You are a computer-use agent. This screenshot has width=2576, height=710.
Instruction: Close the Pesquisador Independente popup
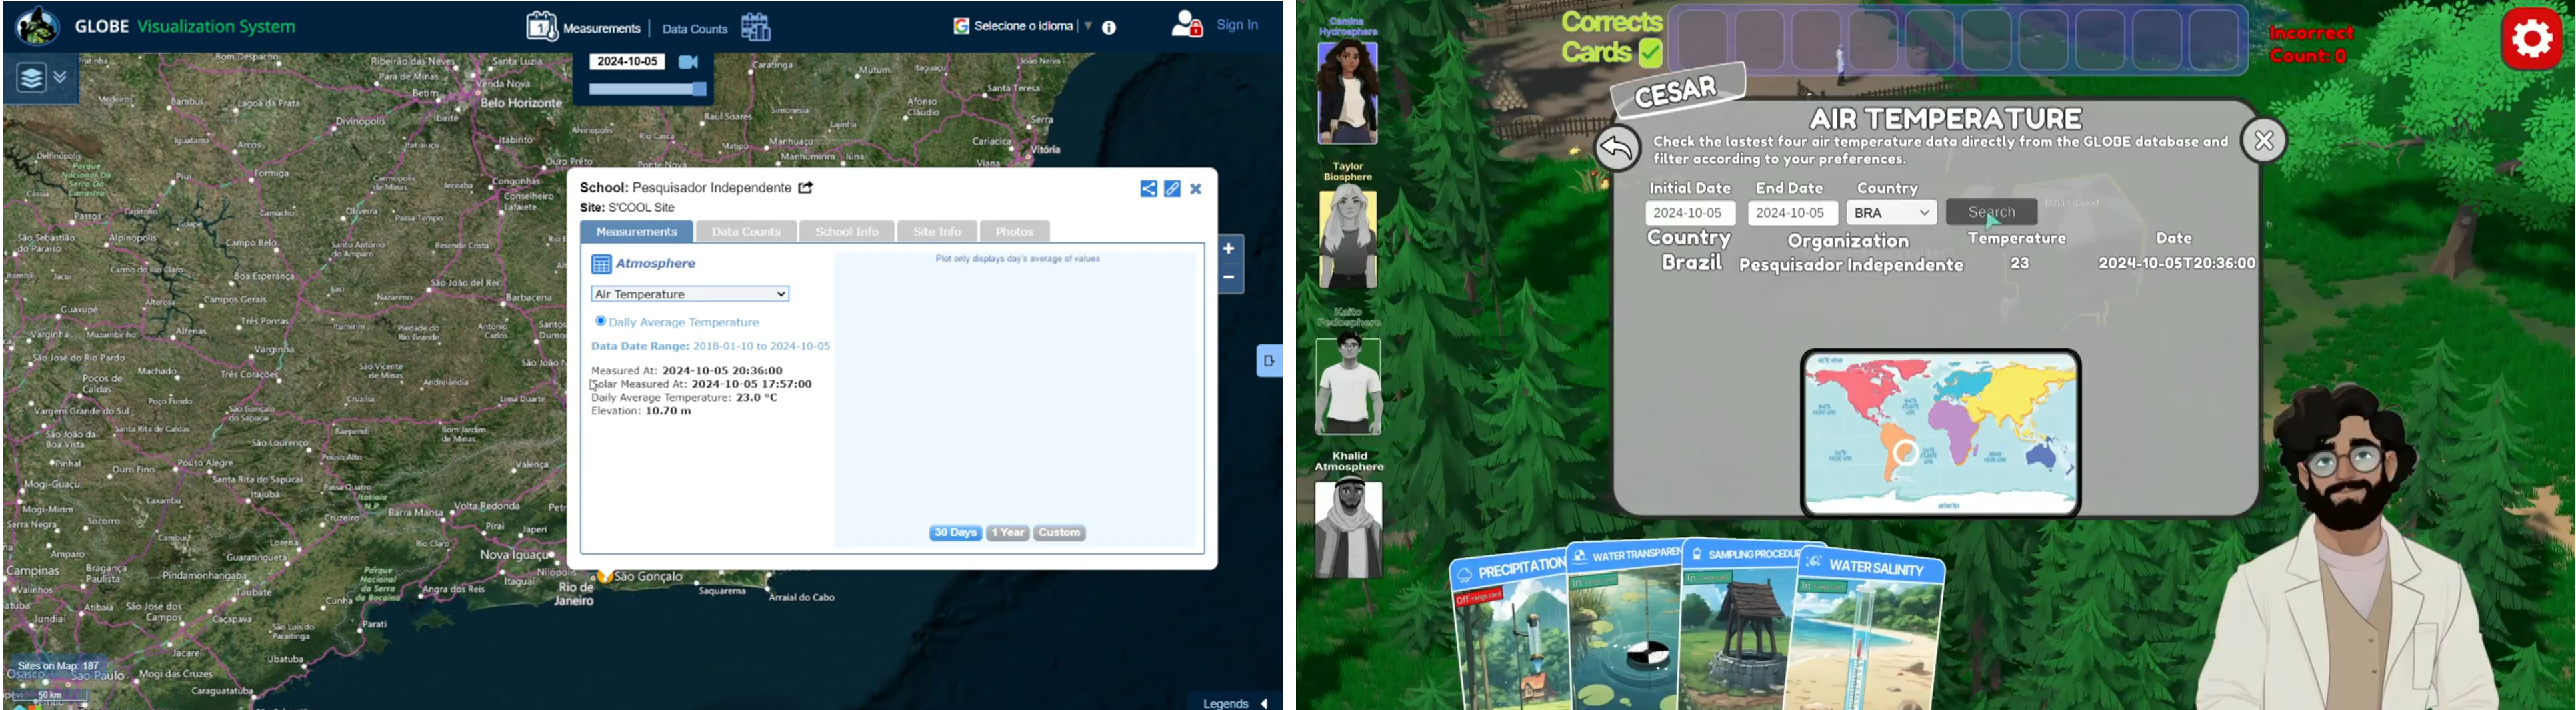coord(1196,188)
